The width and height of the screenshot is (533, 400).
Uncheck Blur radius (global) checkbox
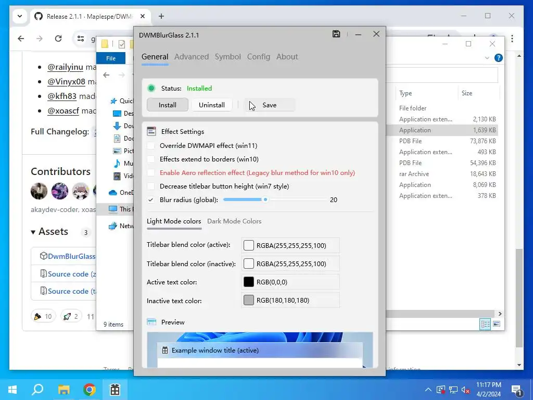pyautogui.click(x=150, y=199)
